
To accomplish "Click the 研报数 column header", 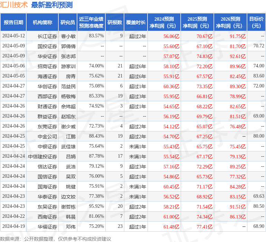I will tap(115, 22).
